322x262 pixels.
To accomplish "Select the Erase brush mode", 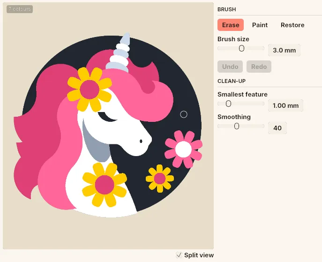I will click(x=231, y=25).
